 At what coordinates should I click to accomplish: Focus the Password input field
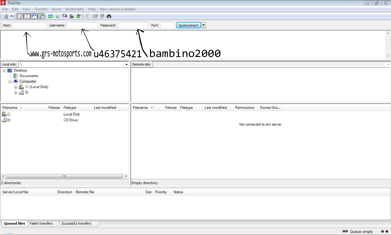[133, 25]
